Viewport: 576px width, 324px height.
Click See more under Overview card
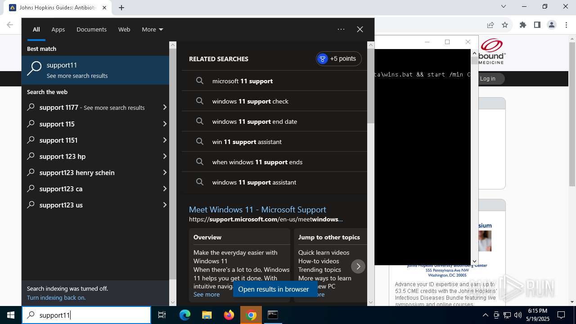(x=207, y=294)
